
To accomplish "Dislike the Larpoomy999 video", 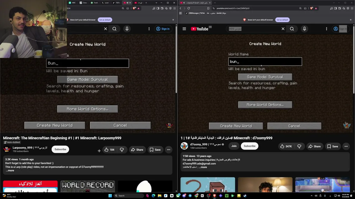I will coord(122,150).
